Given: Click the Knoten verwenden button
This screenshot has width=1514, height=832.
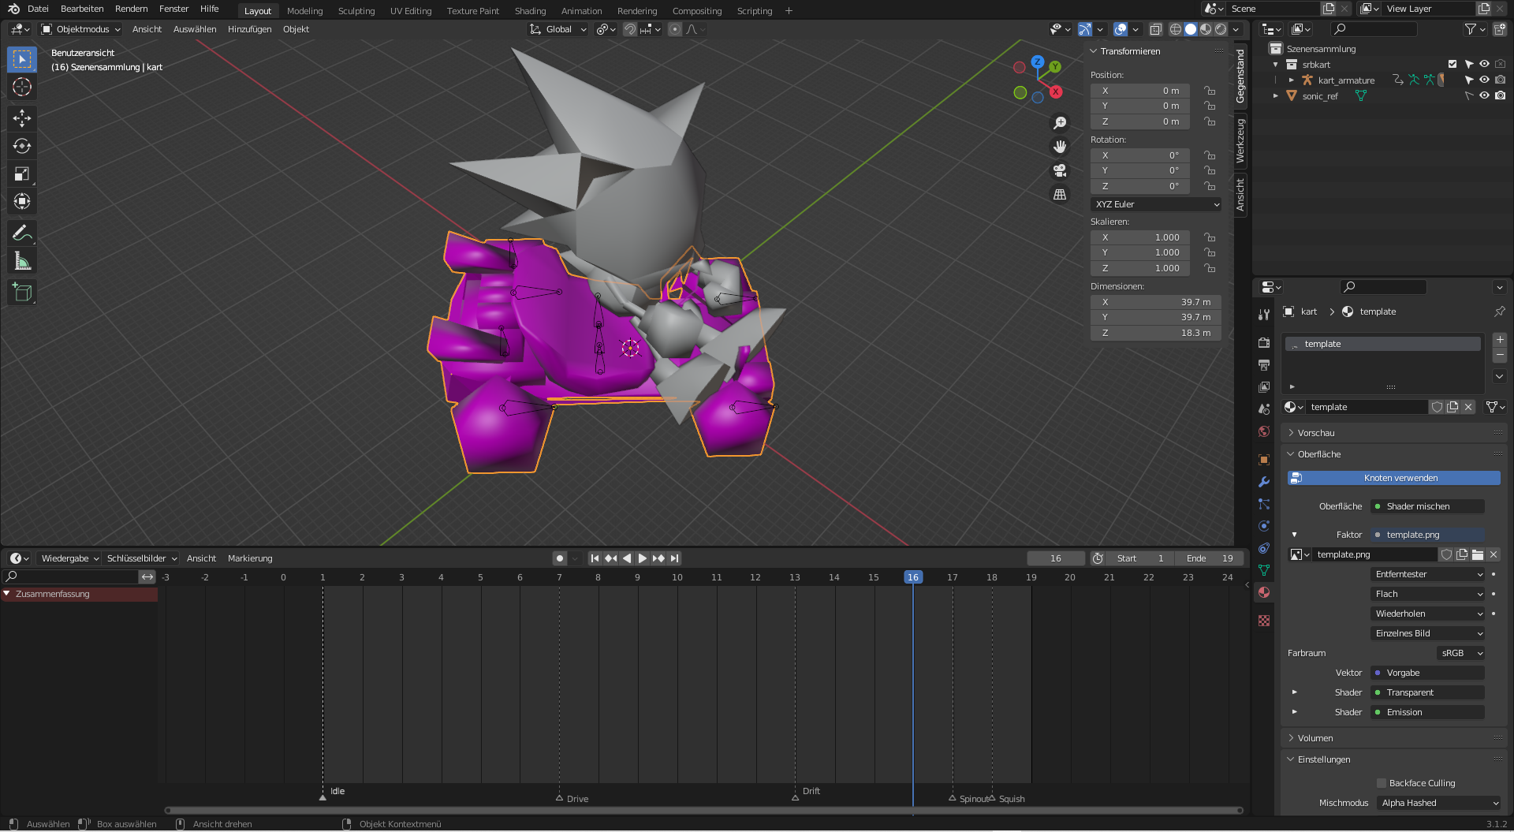Looking at the screenshot, I should [1393, 478].
